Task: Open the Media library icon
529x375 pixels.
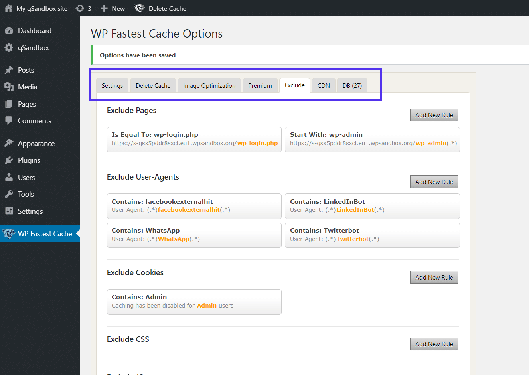Action: [10, 87]
